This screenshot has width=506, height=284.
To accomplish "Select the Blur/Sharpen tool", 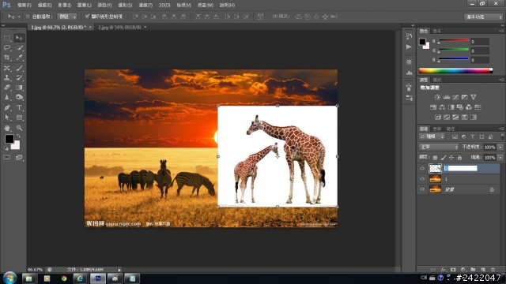I will click(7, 97).
